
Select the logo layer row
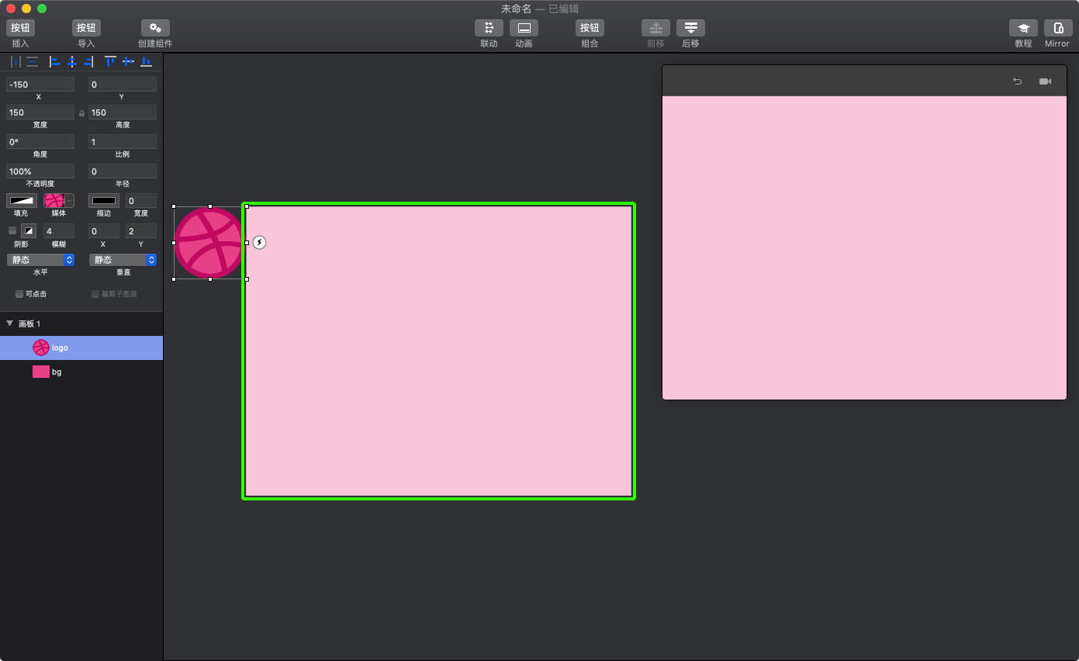81,348
